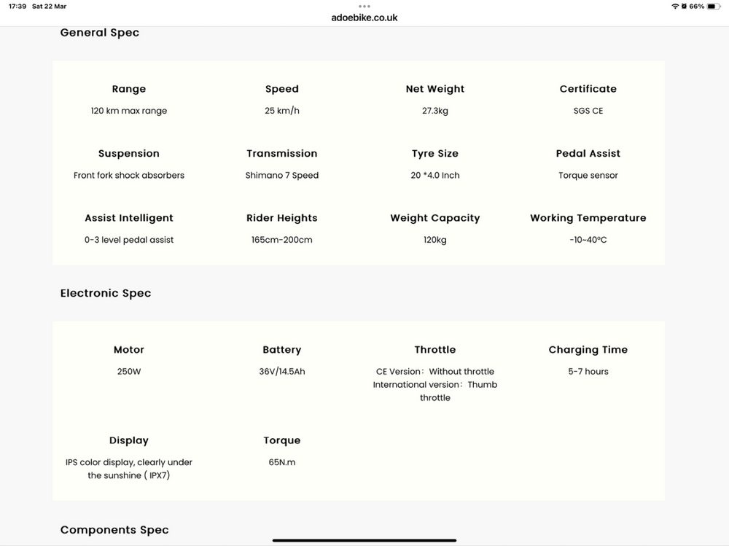The image size is (729, 546).
Task: Tap the Wi-Fi status icon
Action: pos(675,7)
